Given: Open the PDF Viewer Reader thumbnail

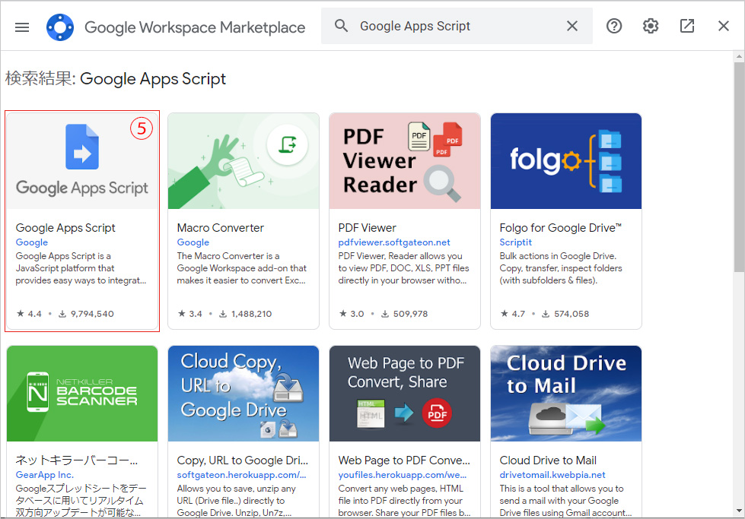Looking at the screenshot, I should tap(405, 161).
